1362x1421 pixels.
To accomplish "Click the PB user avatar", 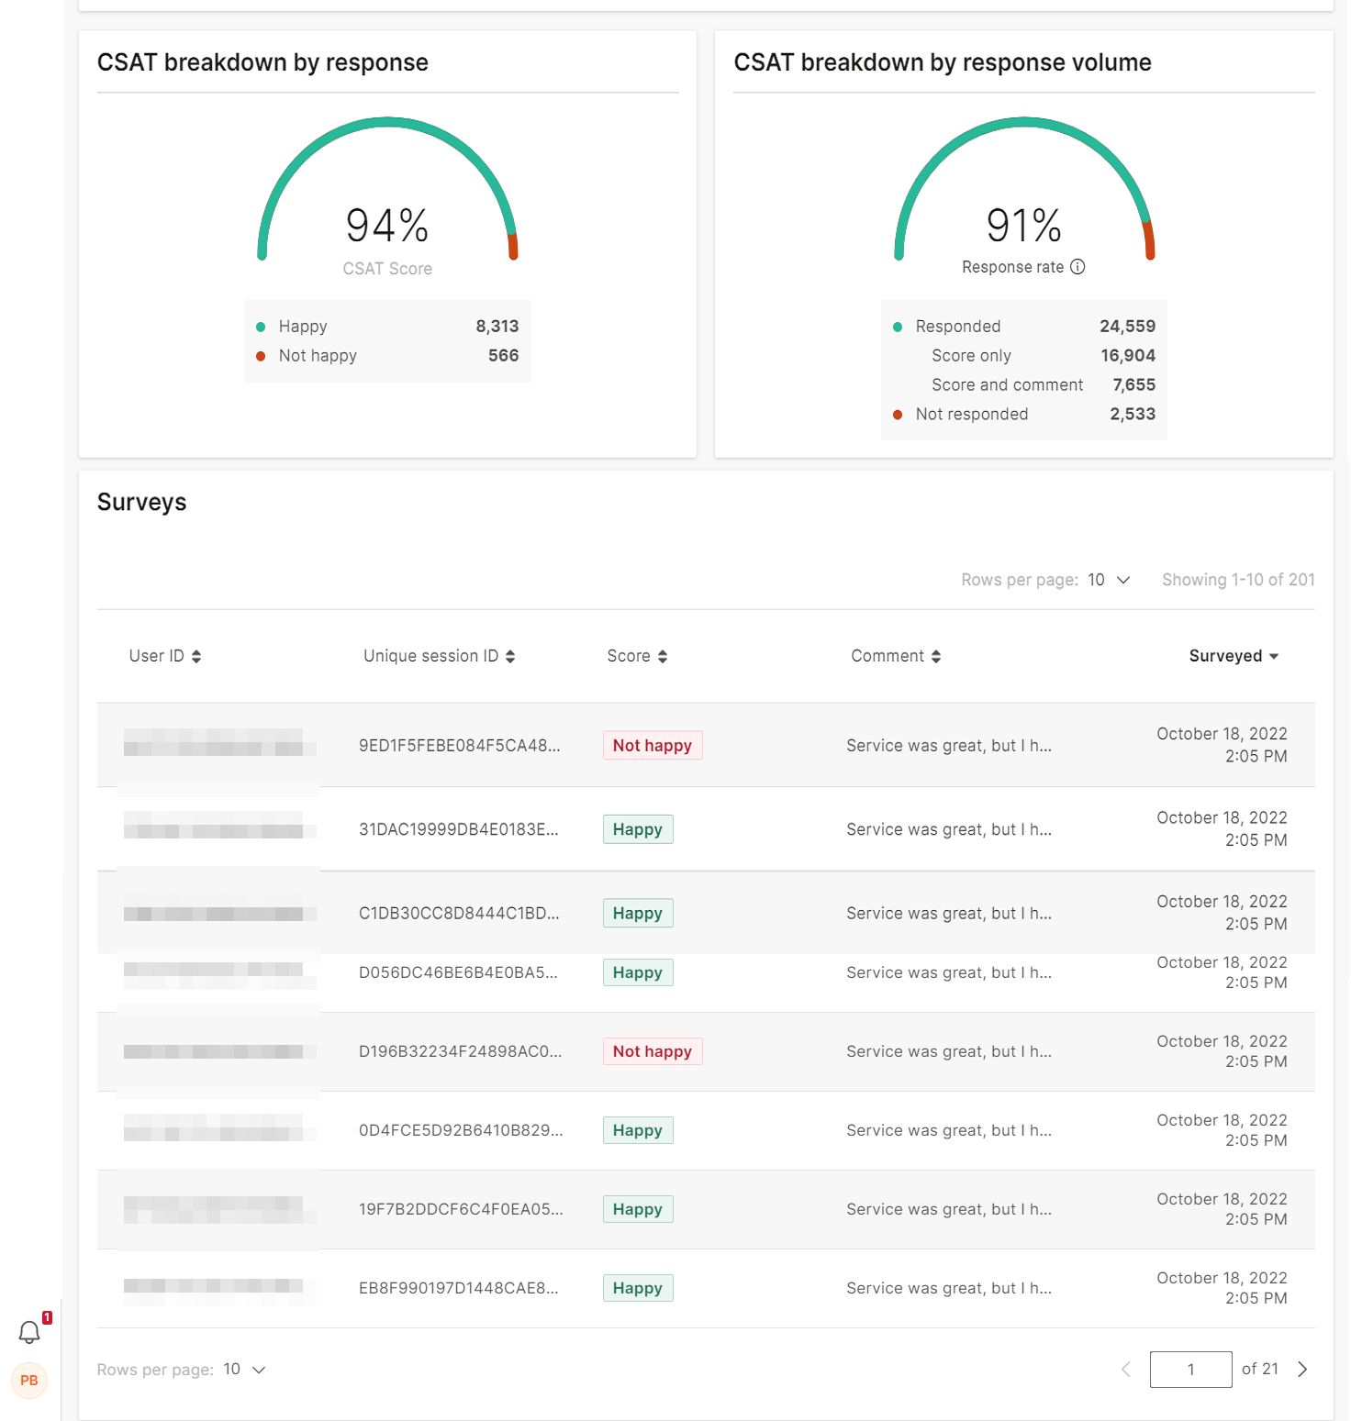I will pyautogui.click(x=29, y=1381).
